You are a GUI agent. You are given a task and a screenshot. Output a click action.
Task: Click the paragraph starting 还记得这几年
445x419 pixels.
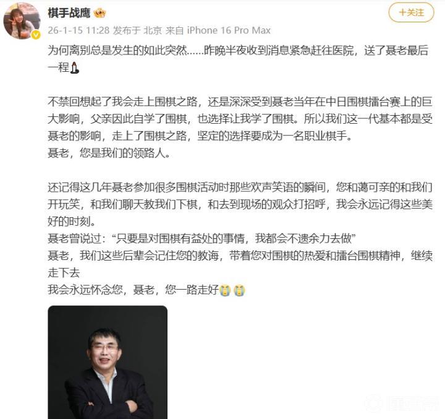click(x=240, y=204)
